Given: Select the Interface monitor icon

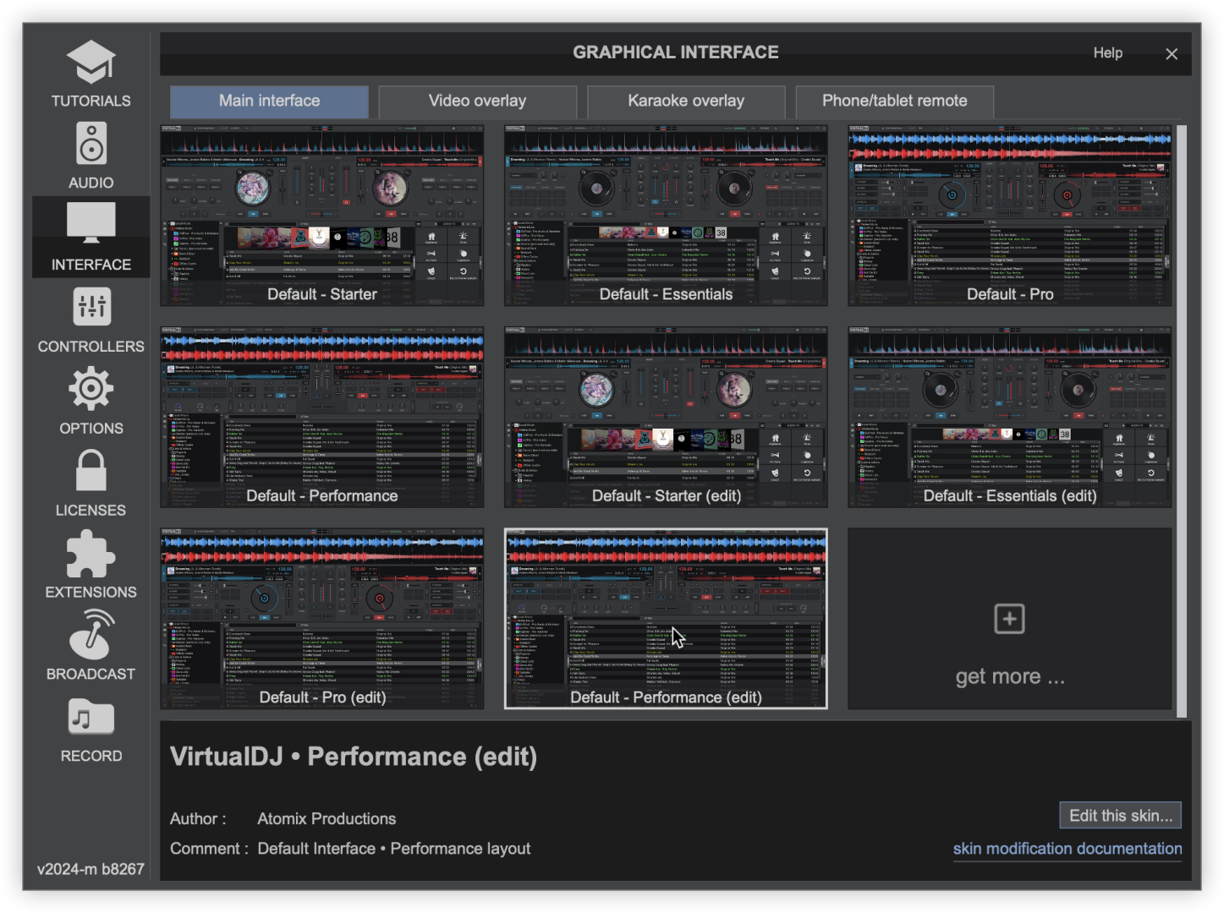Looking at the screenshot, I should click(x=91, y=224).
